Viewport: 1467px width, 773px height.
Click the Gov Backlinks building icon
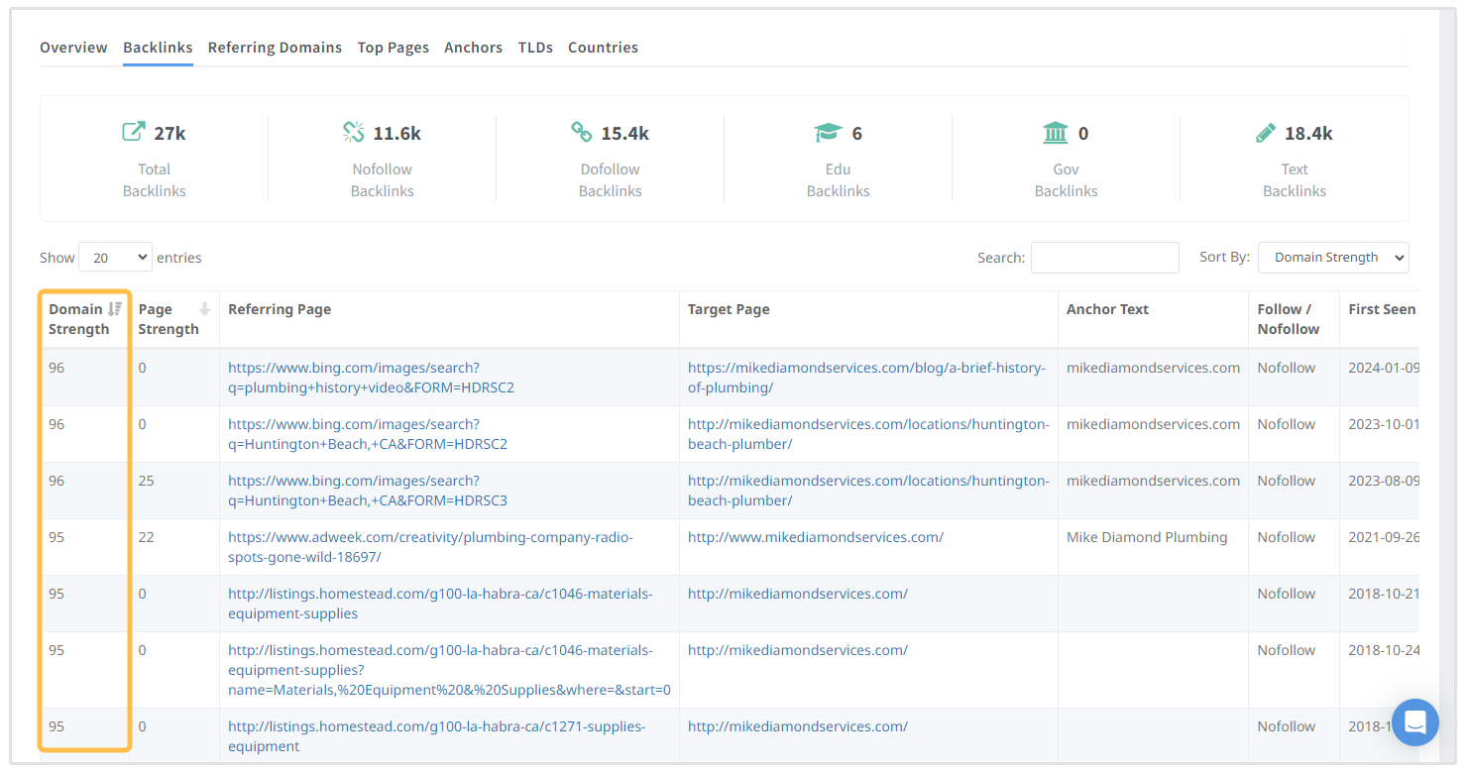pos(1056,132)
